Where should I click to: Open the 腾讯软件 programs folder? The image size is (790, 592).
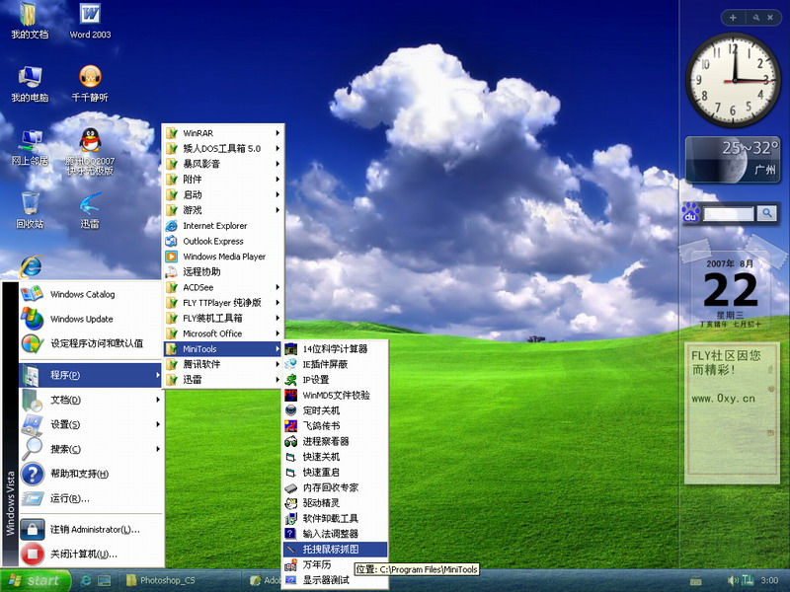(223, 364)
